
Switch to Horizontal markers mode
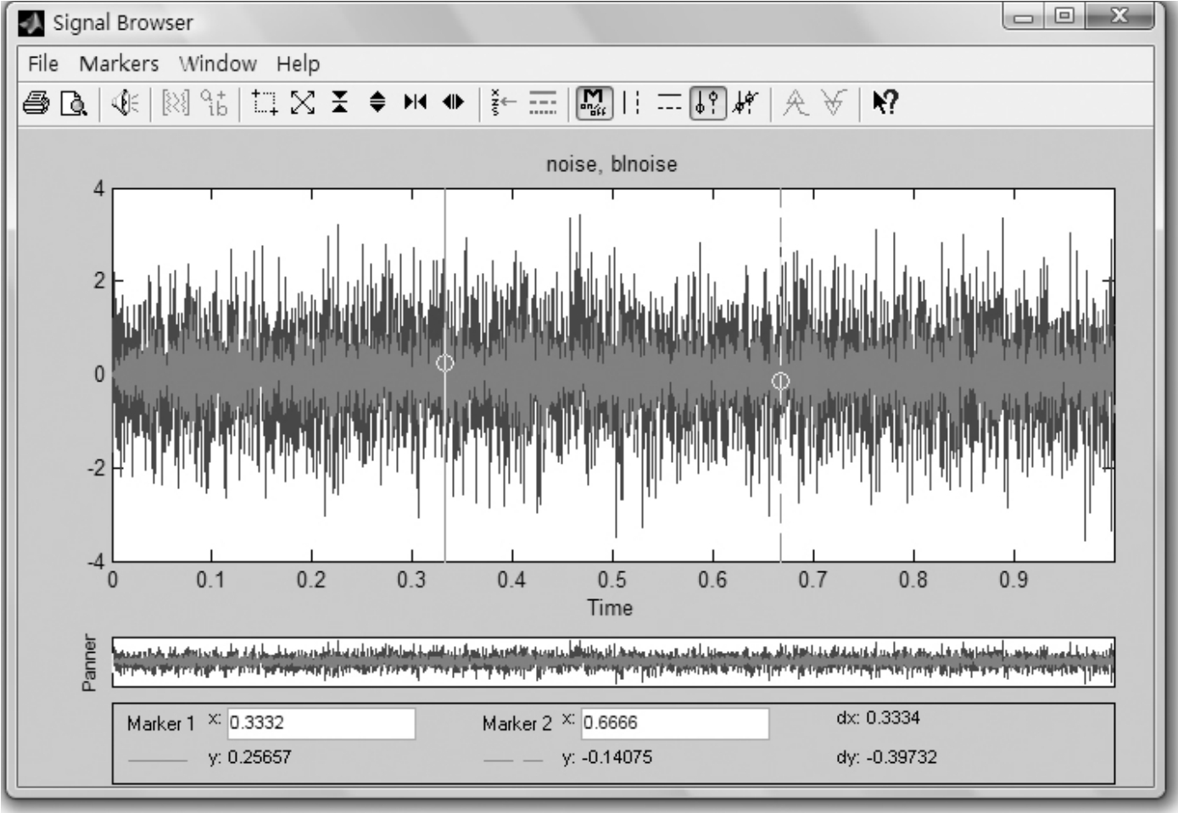(x=670, y=103)
